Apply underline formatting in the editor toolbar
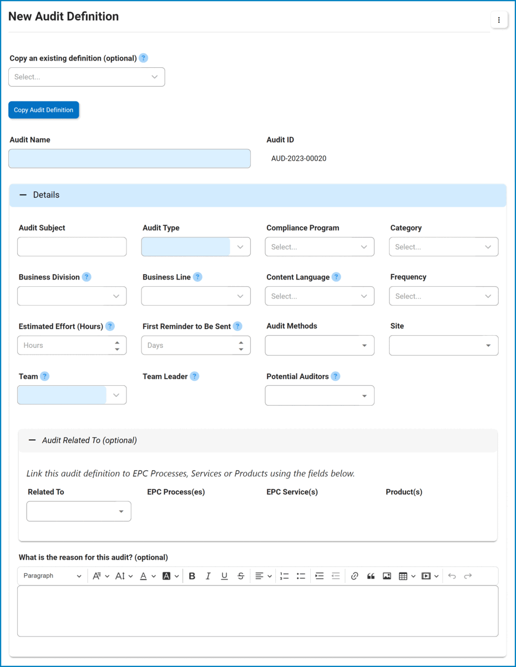 tap(224, 576)
